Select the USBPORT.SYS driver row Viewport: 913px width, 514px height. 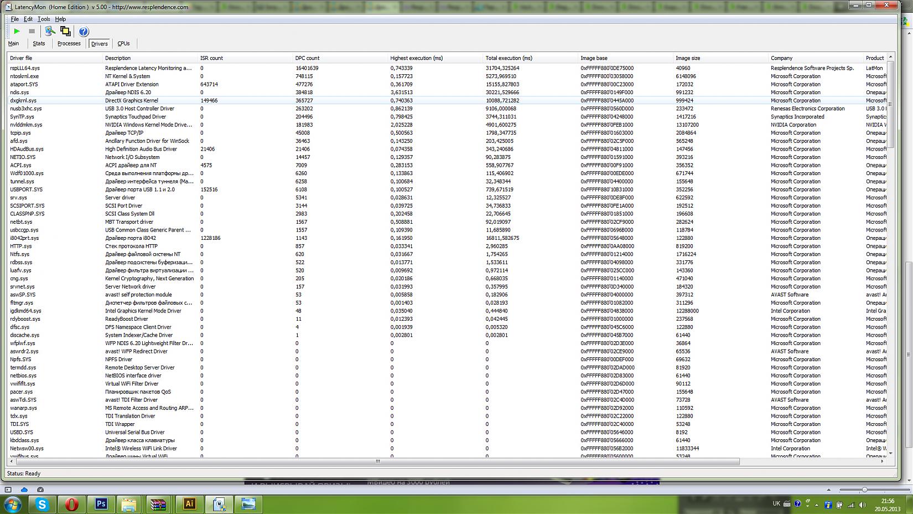[447, 189]
